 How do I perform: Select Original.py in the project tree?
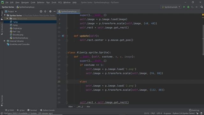(x=17, y=28)
